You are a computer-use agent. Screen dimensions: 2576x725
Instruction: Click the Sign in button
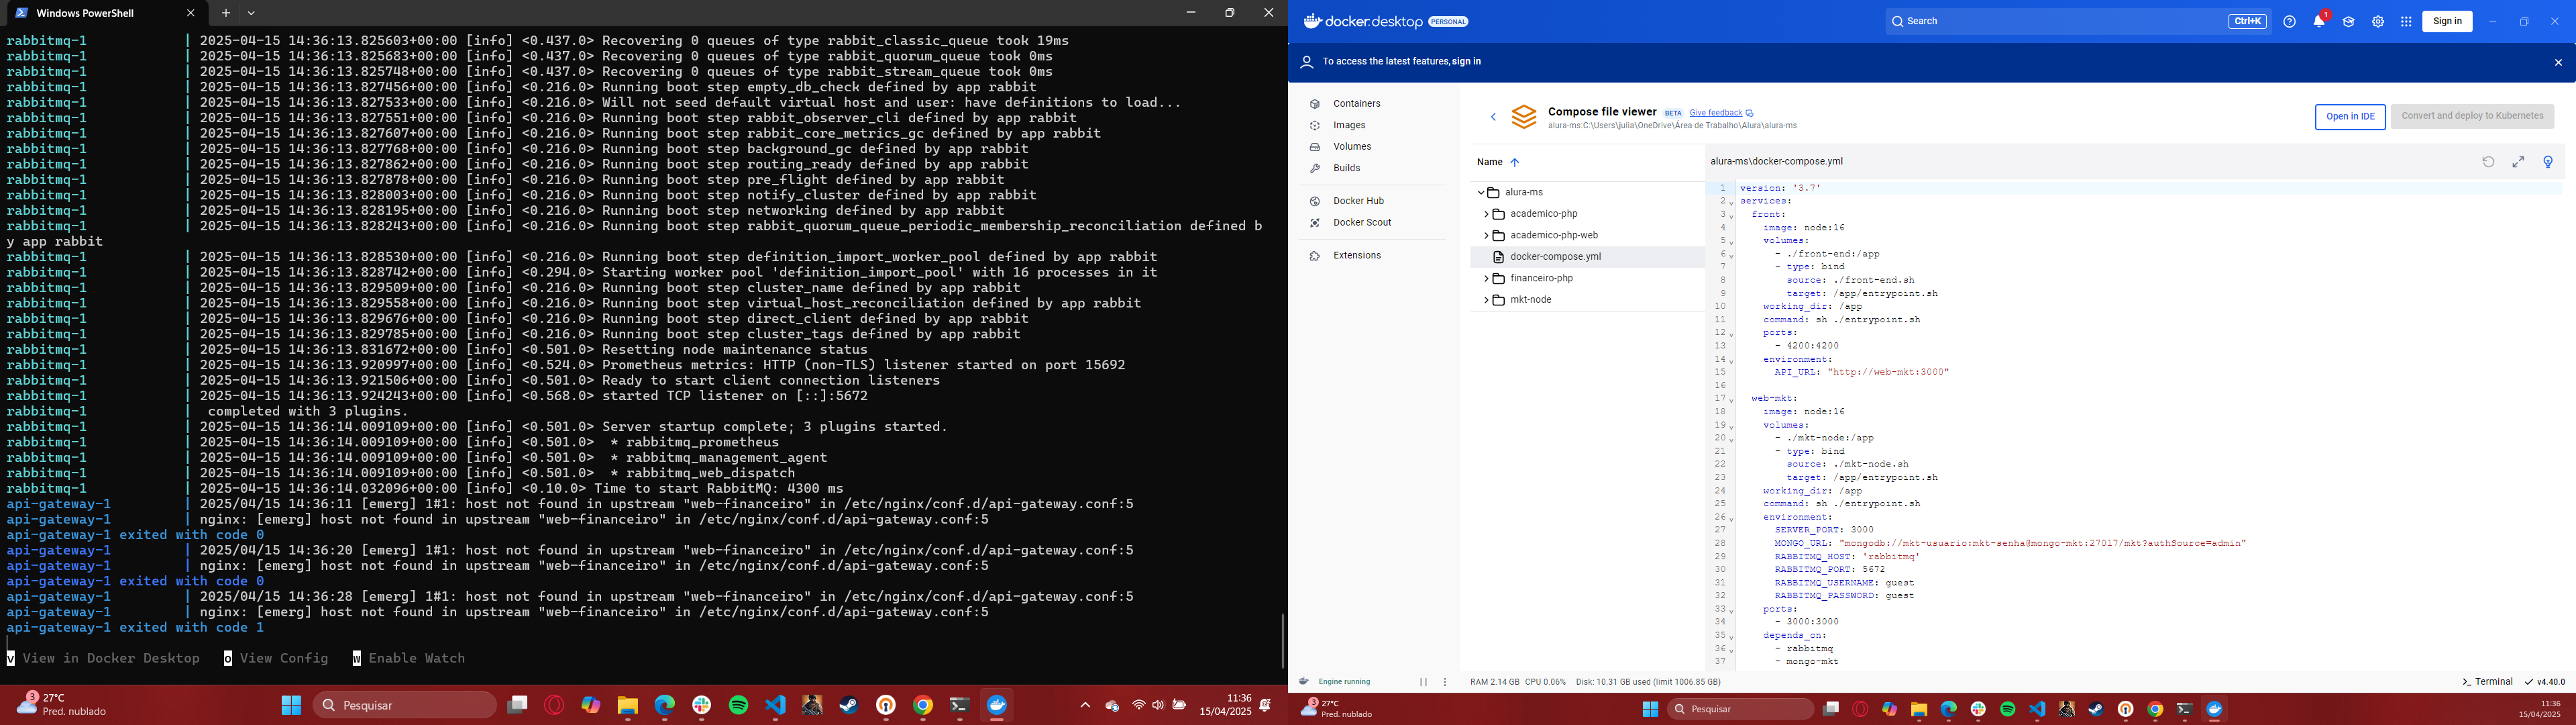tap(2447, 21)
